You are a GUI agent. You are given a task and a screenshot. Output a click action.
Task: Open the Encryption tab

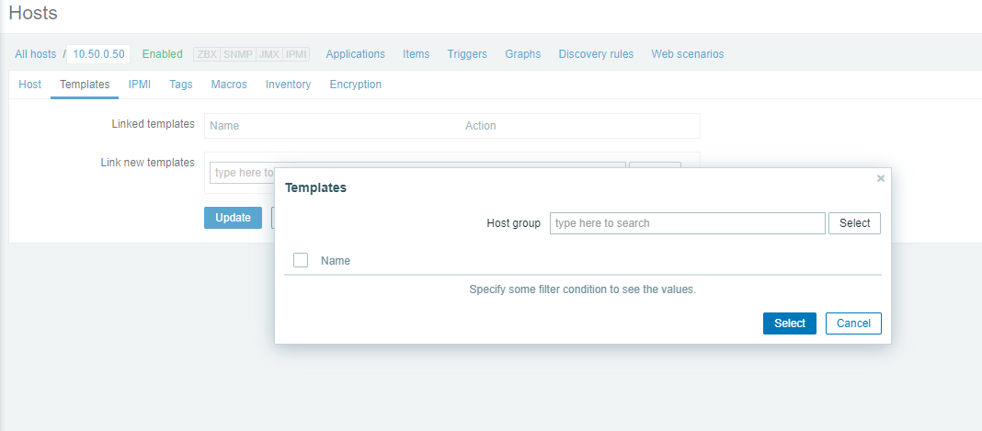click(355, 85)
